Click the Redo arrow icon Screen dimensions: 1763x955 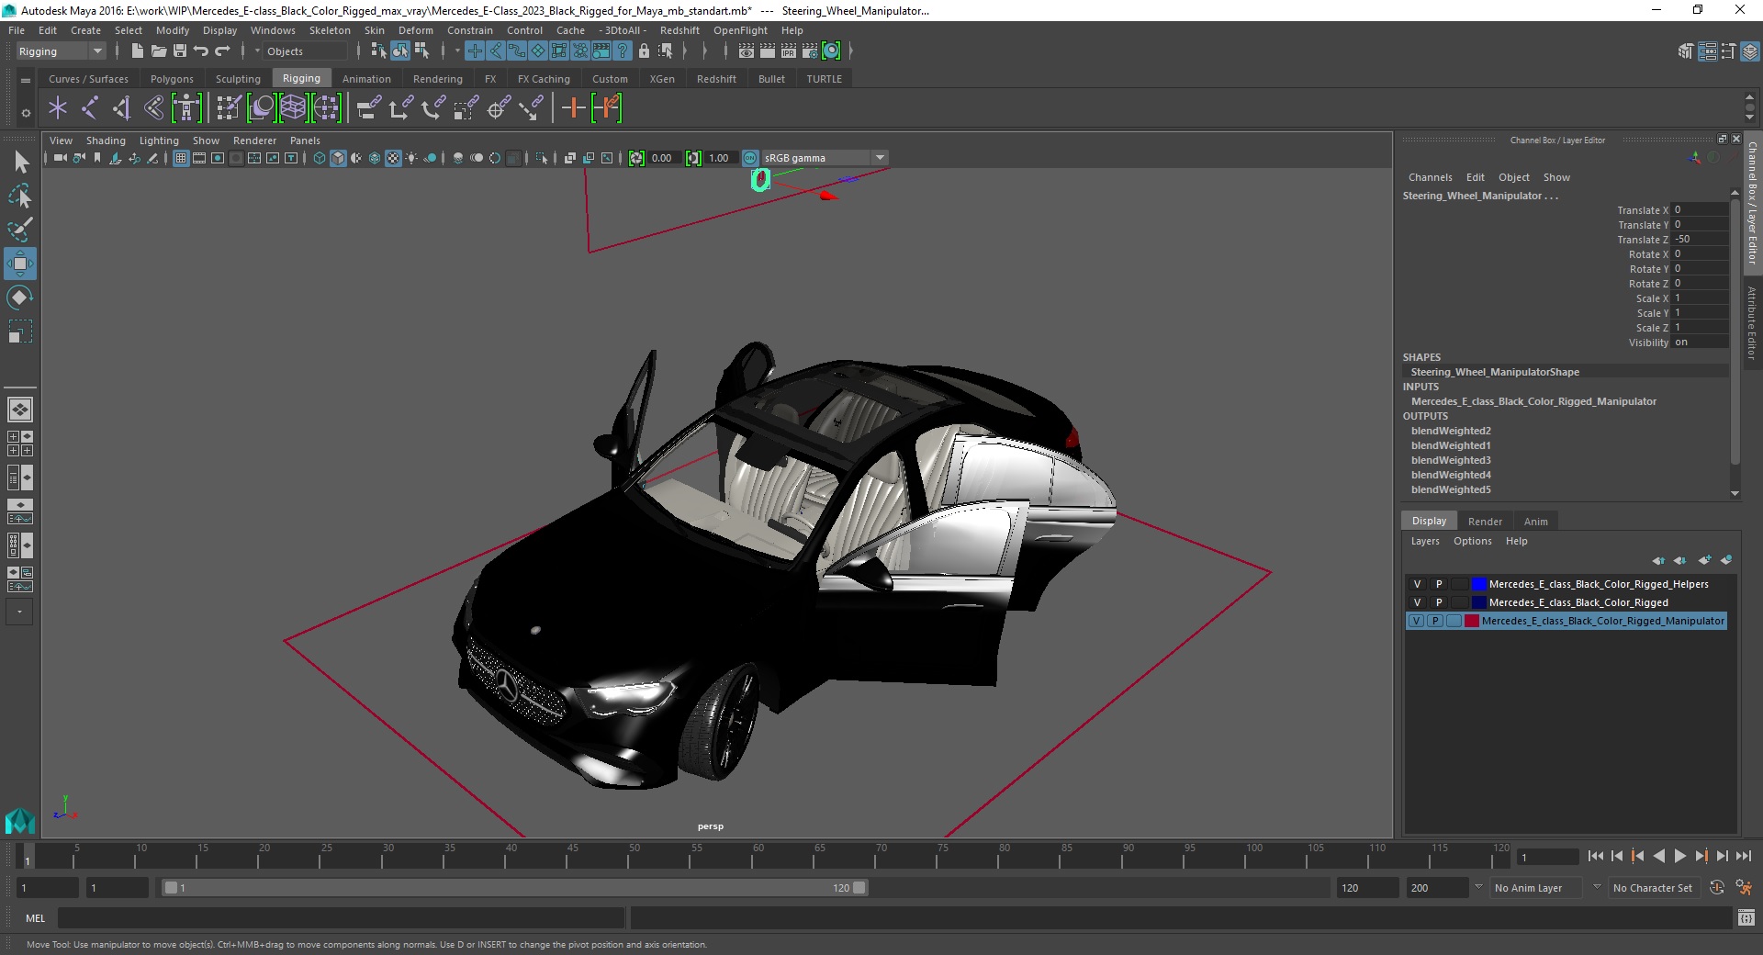(222, 51)
